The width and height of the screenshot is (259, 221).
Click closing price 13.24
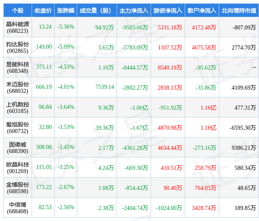45,27
